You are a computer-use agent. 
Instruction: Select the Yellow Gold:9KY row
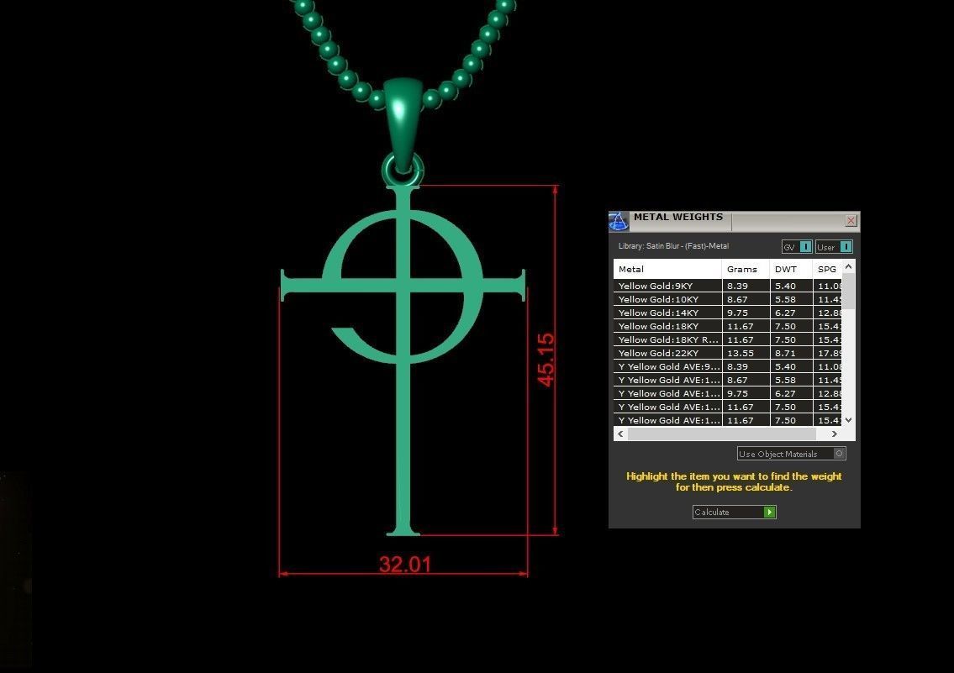[x=728, y=286]
